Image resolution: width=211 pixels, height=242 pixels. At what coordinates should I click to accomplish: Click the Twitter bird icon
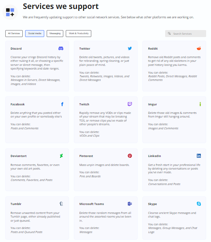pyautogui.click(x=130, y=48)
